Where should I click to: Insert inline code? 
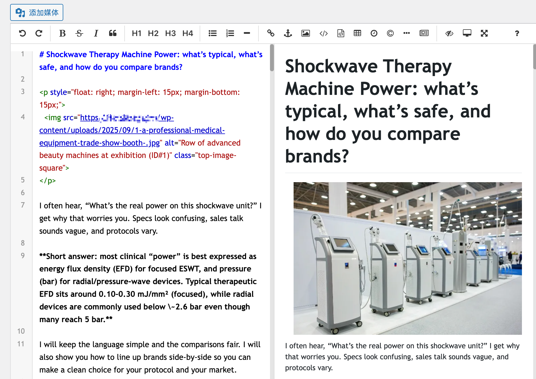pyautogui.click(x=324, y=33)
